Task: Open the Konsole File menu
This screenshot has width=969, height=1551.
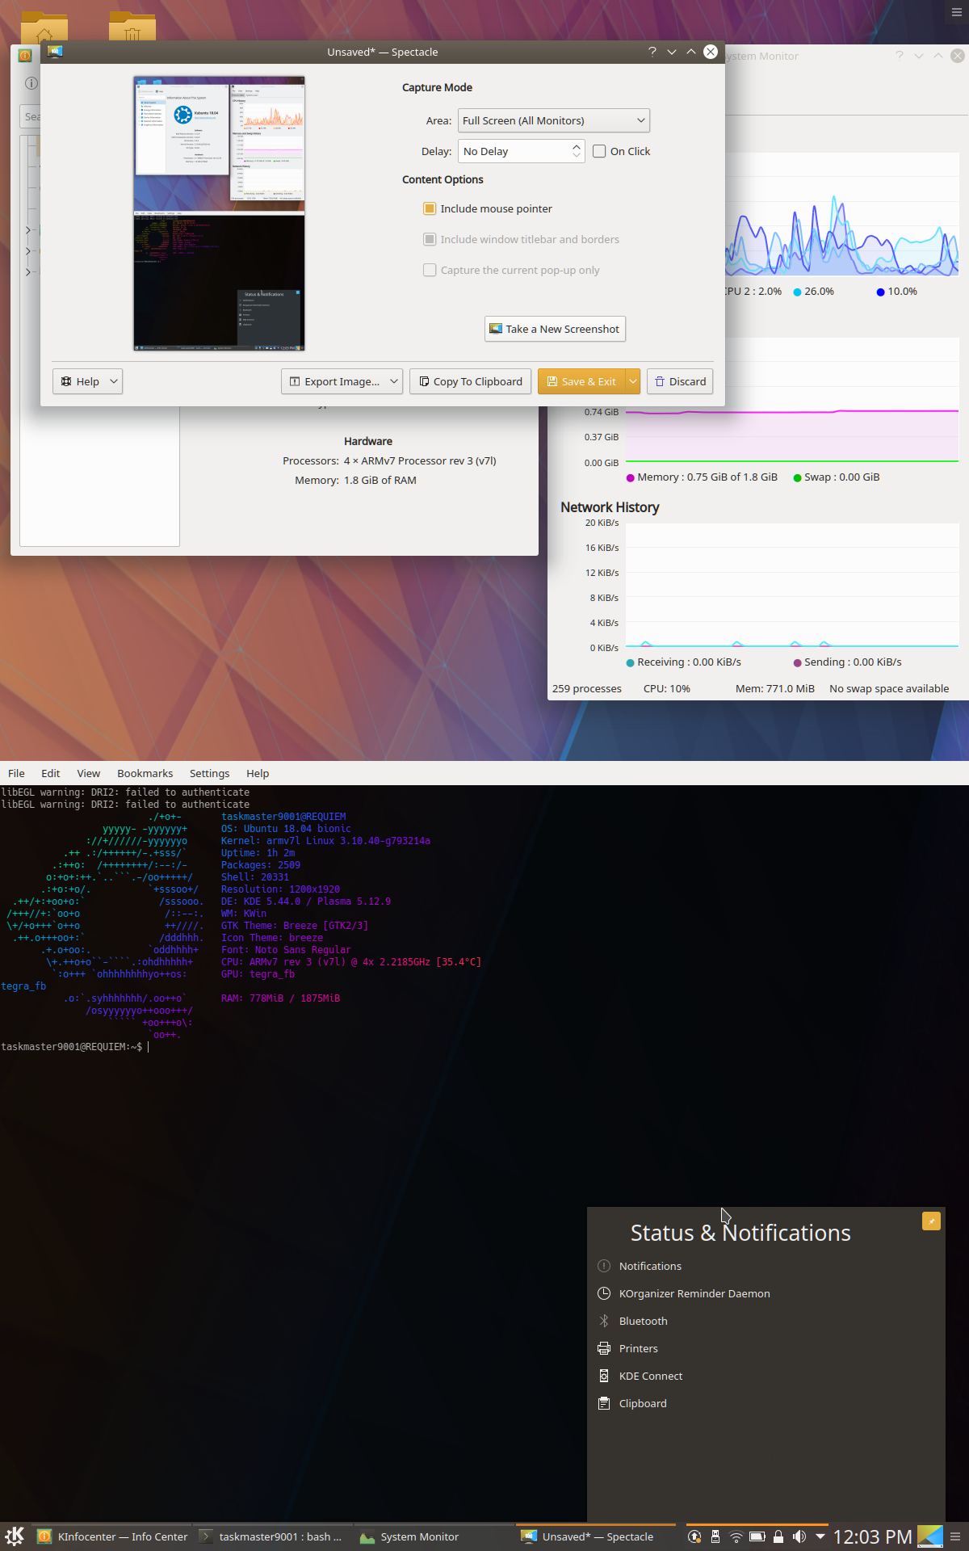Action: tap(16, 773)
